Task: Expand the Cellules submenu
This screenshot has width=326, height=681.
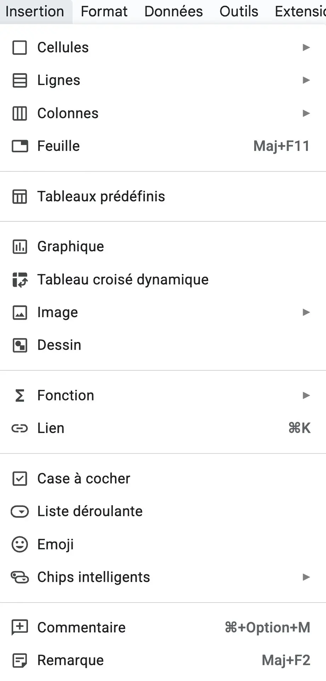Action: pyautogui.click(x=306, y=48)
